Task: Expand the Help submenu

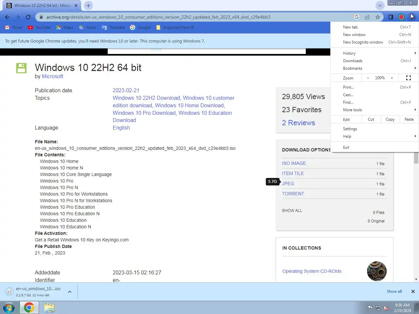Action: 375,136
